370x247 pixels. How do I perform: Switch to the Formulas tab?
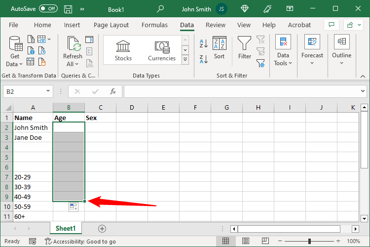[x=154, y=25]
